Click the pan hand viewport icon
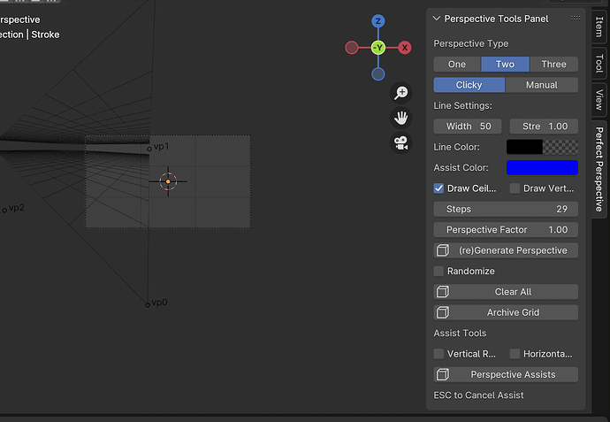The width and height of the screenshot is (610, 422). coord(400,118)
